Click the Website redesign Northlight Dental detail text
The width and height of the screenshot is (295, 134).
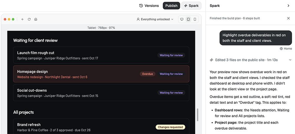coord(52,77)
